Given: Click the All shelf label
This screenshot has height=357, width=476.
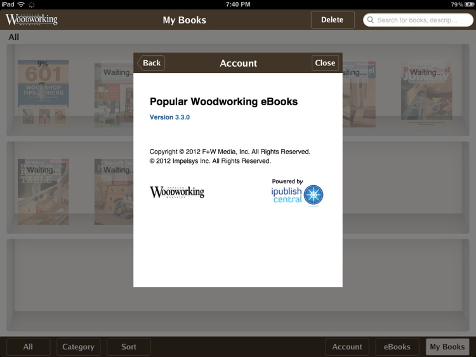Looking at the screenshot, I should tap(14, 37).
